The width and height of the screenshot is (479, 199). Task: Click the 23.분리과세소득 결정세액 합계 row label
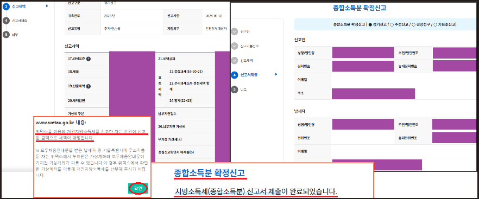pyautogui.click(x=190, y=86)
